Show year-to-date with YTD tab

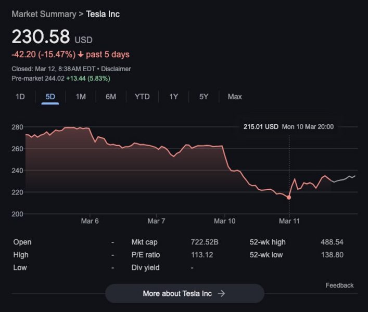coord(142,97)
